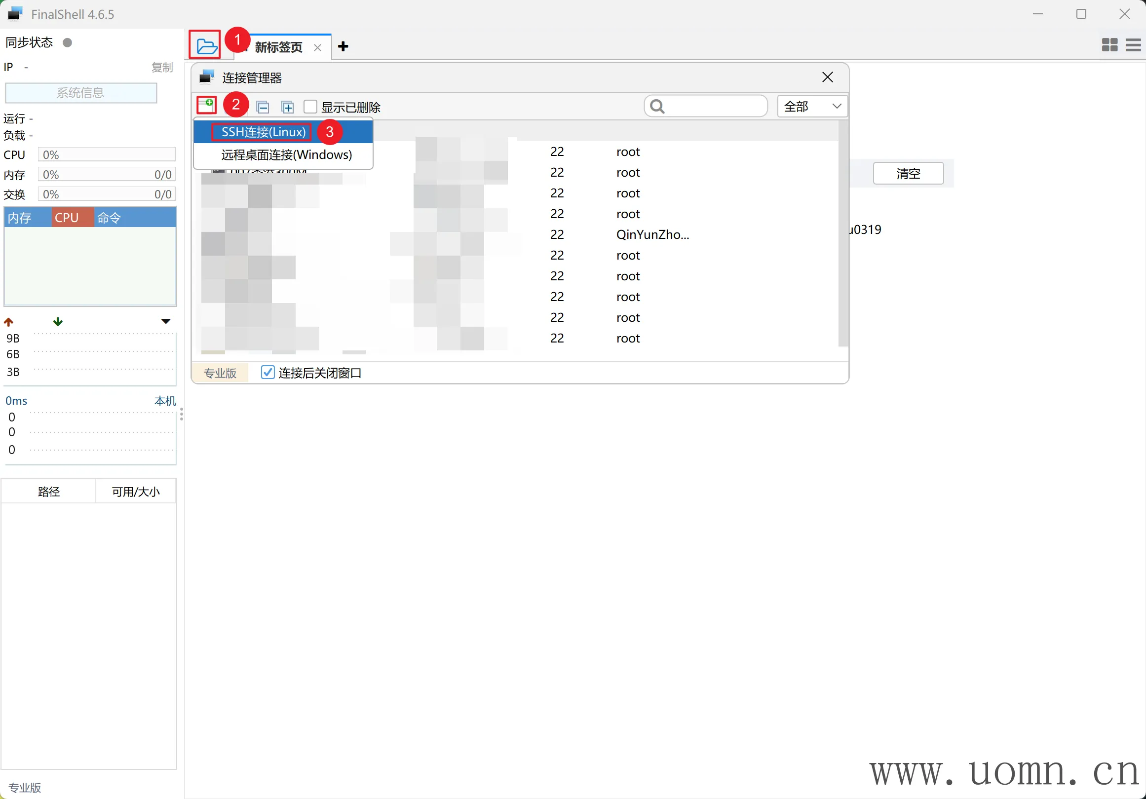
Task: Close the 连接管理器 dialog
Action: pos(827,77)
